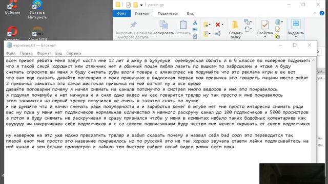
Task: Collapse the Explorer ribbon with the chevron
Action: pos(315,13)
